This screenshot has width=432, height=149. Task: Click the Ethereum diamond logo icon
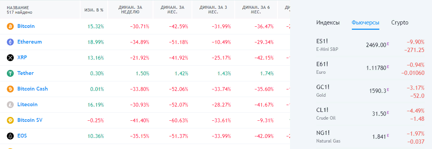point(10,42)
